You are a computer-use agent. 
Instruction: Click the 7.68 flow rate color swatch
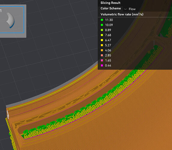point(102,35)
